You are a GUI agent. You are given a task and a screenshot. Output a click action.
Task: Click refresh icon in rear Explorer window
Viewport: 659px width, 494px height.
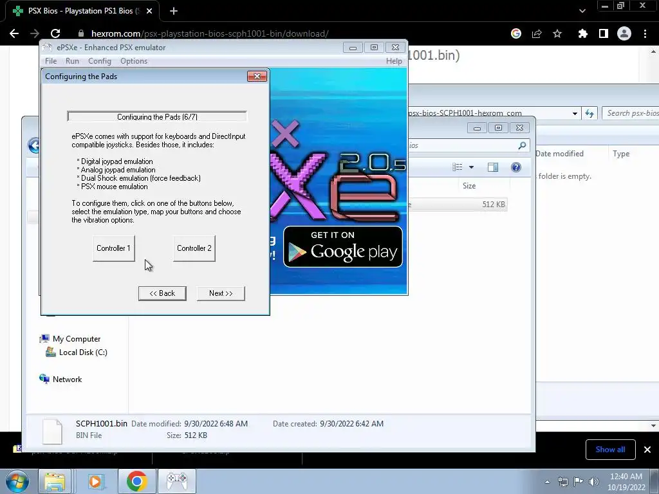pos(589,113)
